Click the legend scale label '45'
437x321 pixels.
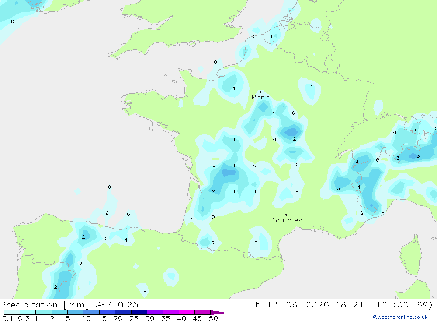point(198,318)
